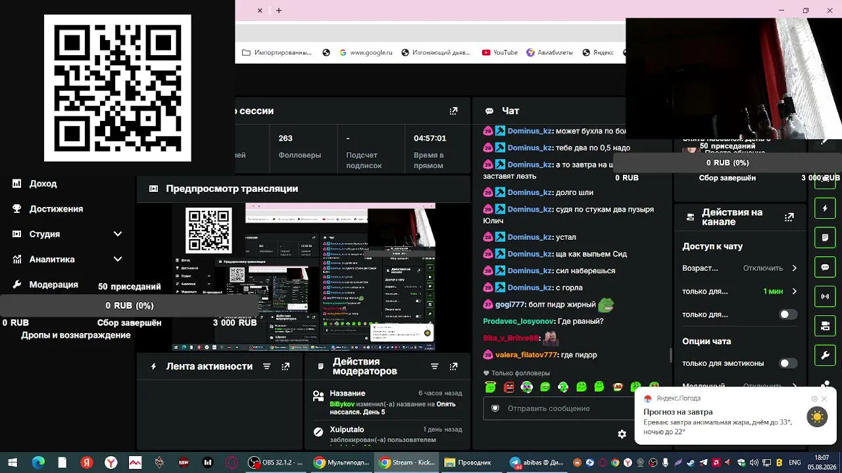Pop out the Лента активности panel
Image resolution: width=842 pixels, height=473 pixels.
tap(285, 367)
